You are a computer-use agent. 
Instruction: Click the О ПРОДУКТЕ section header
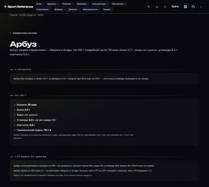pyautogui.click(x=23, y=69)
